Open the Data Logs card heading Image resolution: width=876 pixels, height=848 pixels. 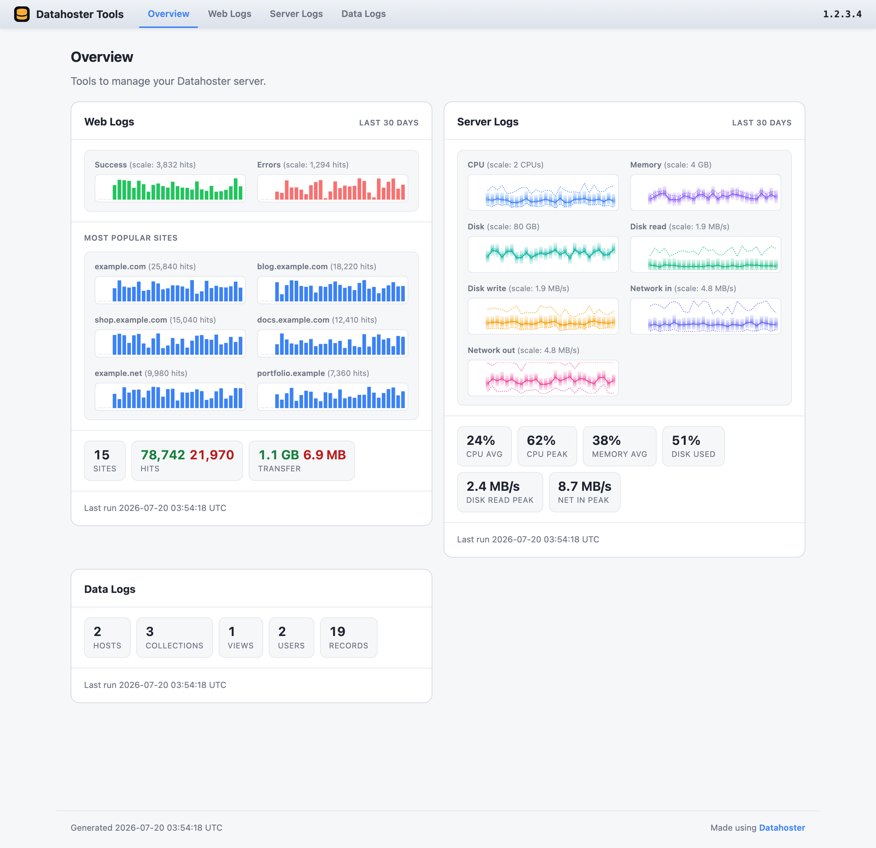(x=109, y=589)
